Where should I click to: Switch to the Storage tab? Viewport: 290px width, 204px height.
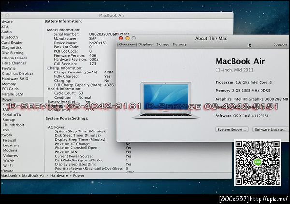(162, 44)
